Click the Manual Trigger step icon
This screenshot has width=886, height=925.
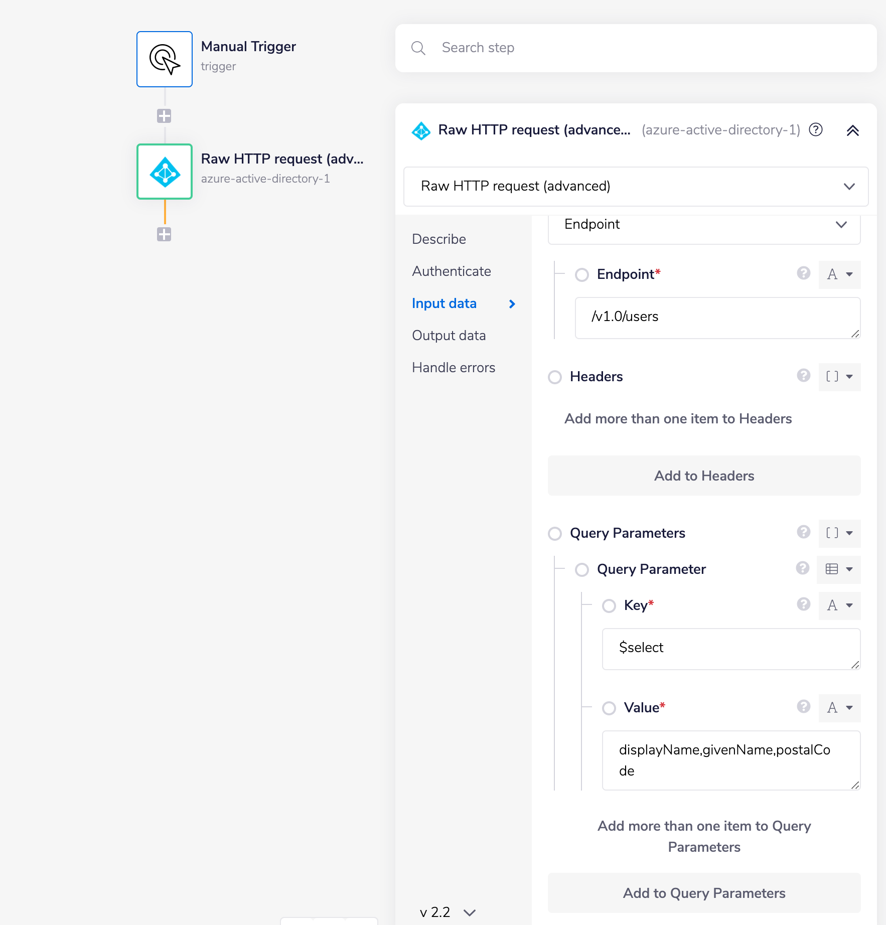tap(165, 59)
